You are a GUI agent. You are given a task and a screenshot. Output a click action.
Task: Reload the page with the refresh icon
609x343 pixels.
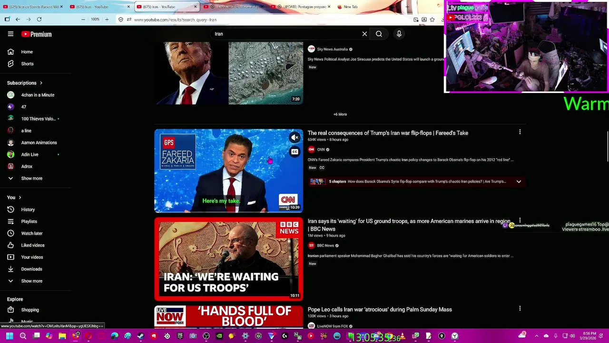[x=39, y=20]
